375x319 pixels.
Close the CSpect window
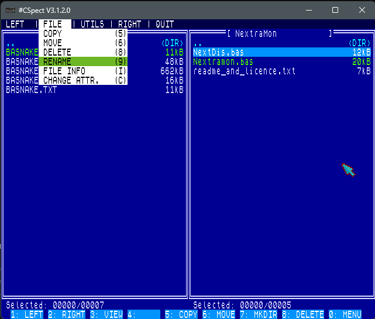pyautogui.click(x=362, y=10)
